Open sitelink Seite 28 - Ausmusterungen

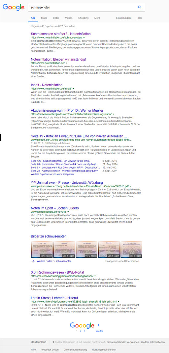(64, 171)
